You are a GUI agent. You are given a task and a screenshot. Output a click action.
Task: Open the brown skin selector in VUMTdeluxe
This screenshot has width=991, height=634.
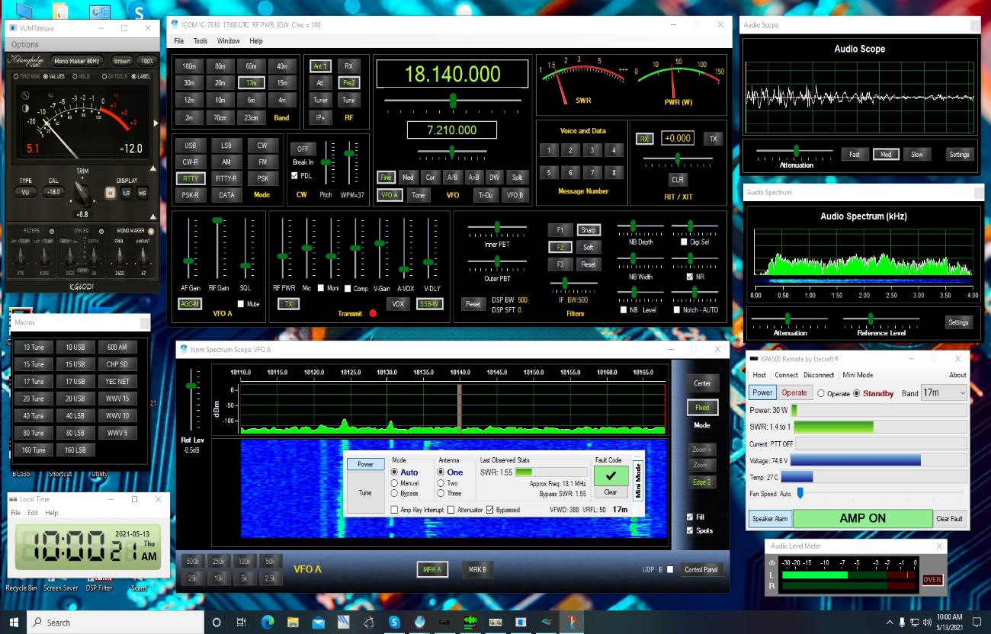122,61
